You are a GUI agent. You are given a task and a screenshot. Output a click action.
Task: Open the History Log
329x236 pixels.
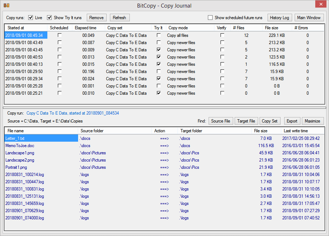point(279,18)
